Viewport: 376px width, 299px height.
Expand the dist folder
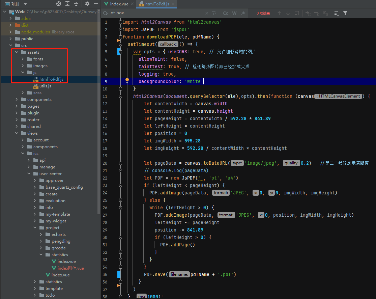click(x=10, y=25)
